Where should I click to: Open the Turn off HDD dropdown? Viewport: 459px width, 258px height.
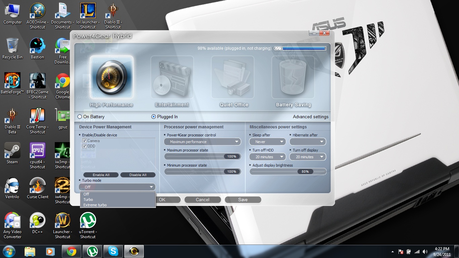[267, 157]
